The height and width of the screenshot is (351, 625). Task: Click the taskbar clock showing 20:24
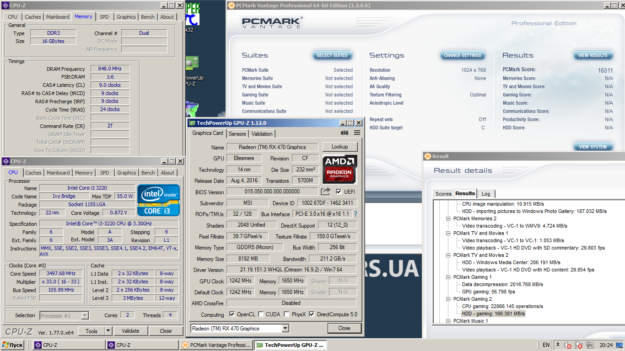[606, 345]
